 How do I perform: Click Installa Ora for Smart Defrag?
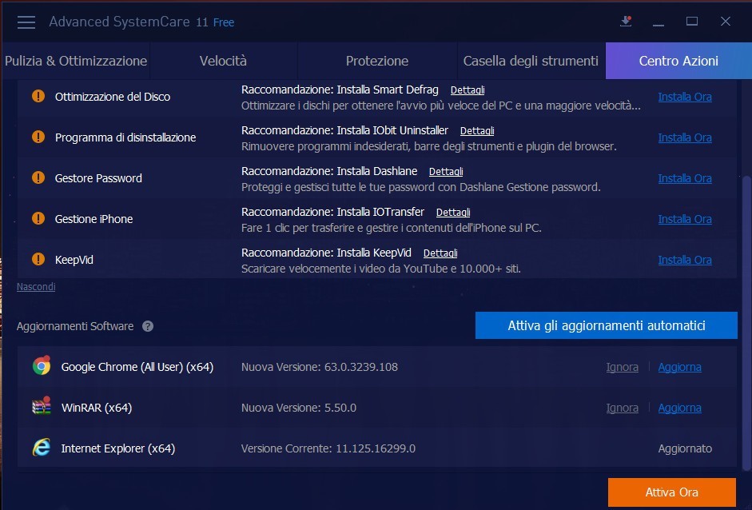[x=684, y=97]
